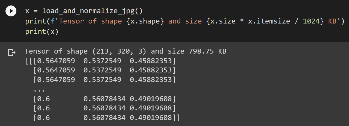The image size is (349, 126).
Task: Click the variable x at start of first line
Action: (27, 11)
